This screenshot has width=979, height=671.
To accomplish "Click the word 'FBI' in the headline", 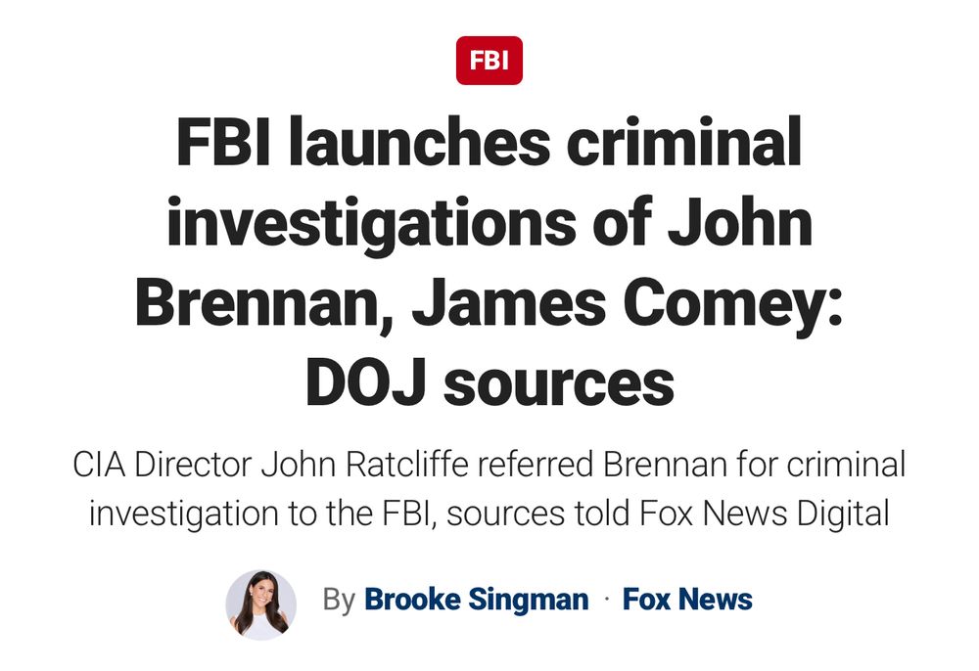I will [223, 142].
